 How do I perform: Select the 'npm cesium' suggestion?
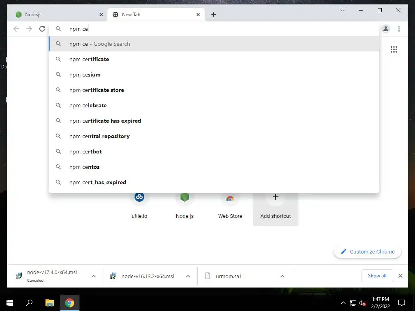[x=214, y=75]
